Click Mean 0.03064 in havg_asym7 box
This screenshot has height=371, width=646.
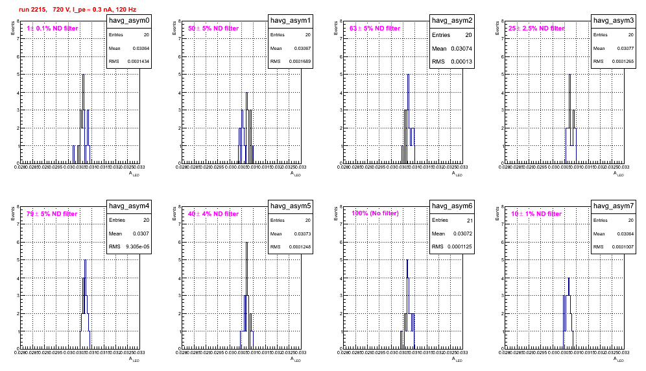pos(614,233)
